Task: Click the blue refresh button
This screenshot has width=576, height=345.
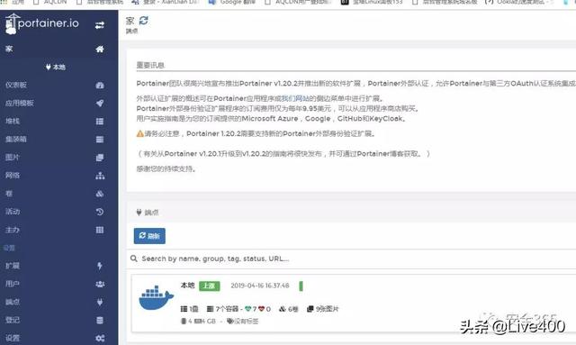Action: point(149,236)
